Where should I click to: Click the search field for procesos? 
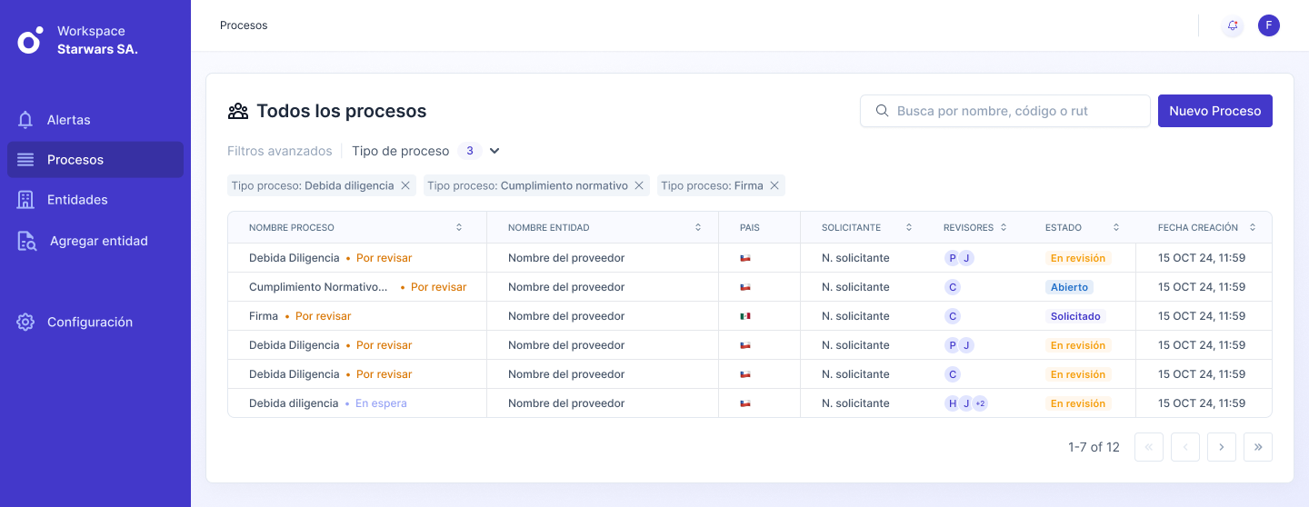pyautogui.click(x=1004, y=111)
